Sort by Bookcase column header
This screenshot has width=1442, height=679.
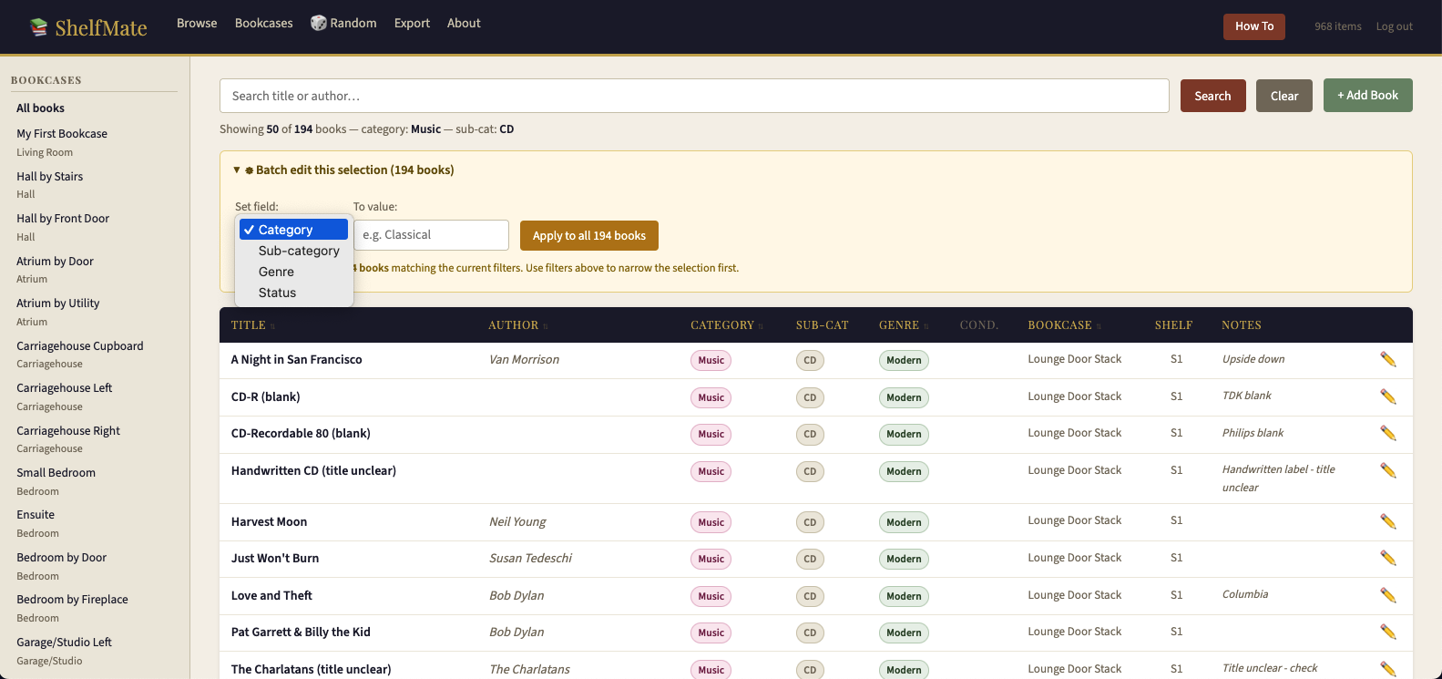pos(1064,325)
